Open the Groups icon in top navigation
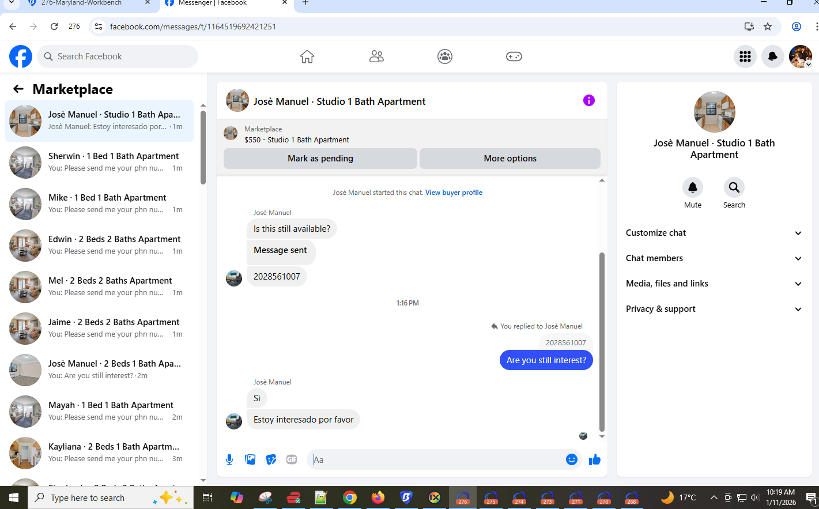This screenshot has height=509, width=819. coord(445,56)
